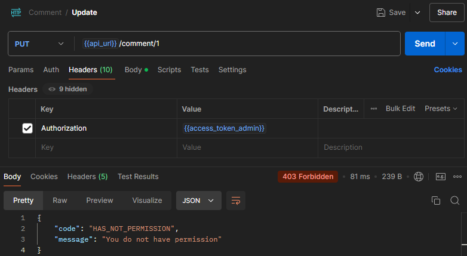Click the {{access_token_admin}} value
Viewport: 467px width, 256px height.
[x=225, y=128]
